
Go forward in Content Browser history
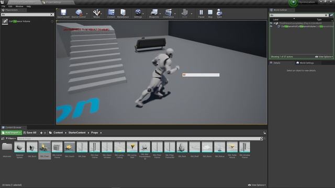point(45,133)
